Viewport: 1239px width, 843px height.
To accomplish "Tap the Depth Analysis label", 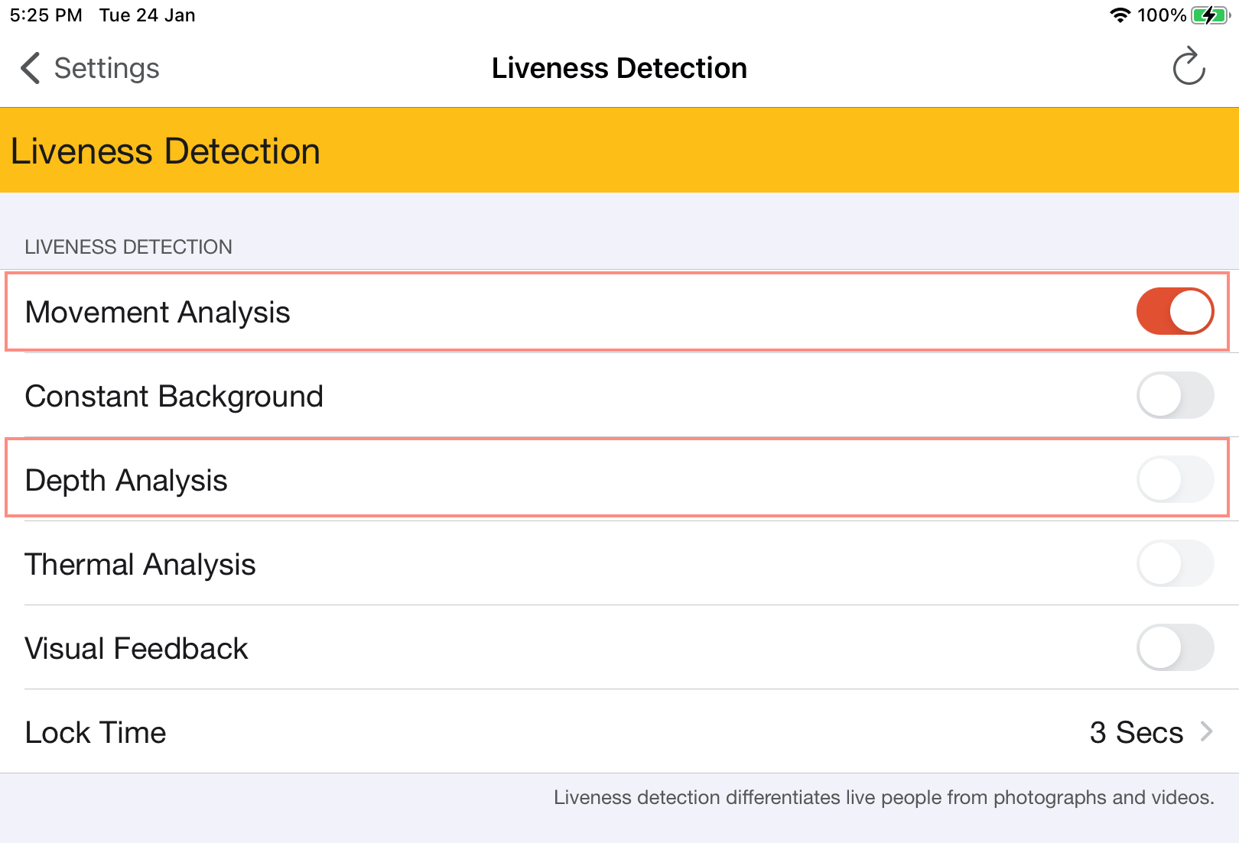I will [126, 480].
